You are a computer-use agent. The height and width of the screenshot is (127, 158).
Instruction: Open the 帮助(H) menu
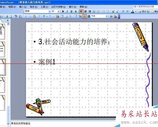pyautogui.click(x=83, y=7)
